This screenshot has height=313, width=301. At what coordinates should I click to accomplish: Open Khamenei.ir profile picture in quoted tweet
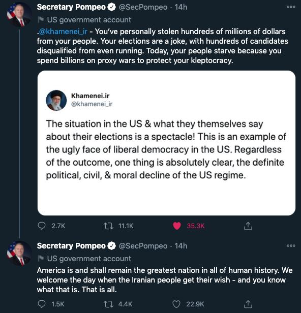(x=56, y=100)
